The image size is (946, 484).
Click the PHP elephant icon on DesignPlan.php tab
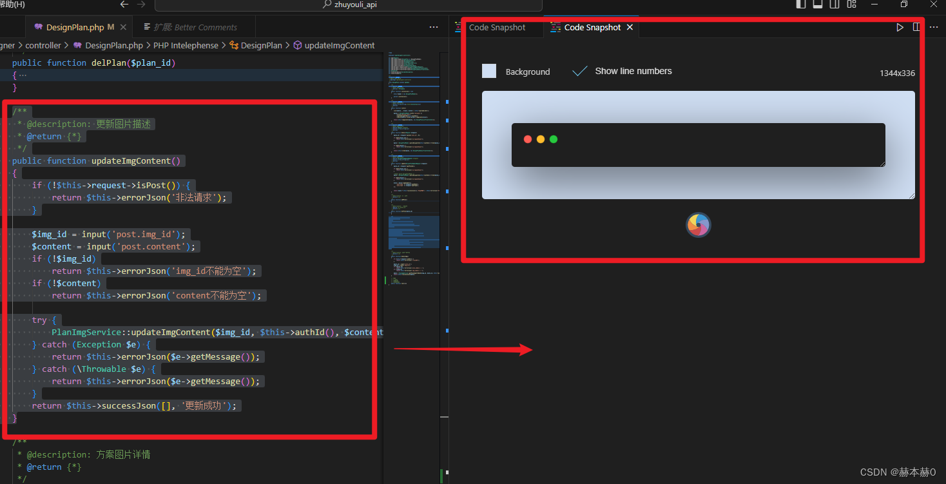39,27
